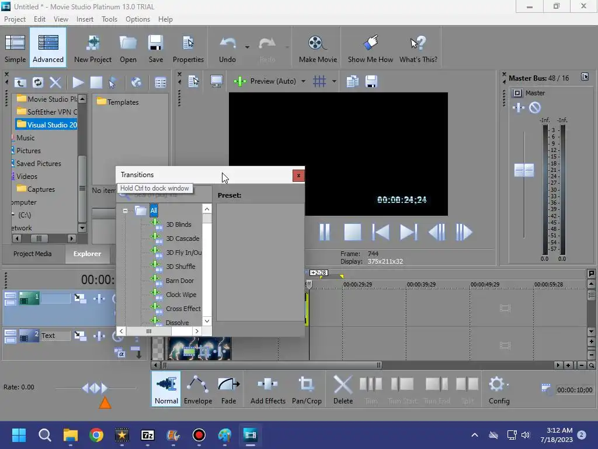Select the Normal edit tool
The image size is (598, 449).
166,390
